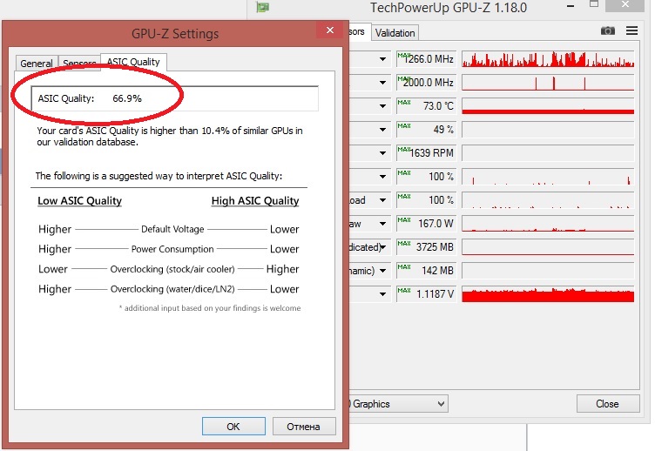Open dropdown arrow beside 1.1187 V sensor
This screenshot has width=655, height=451.
pos(382,294)
